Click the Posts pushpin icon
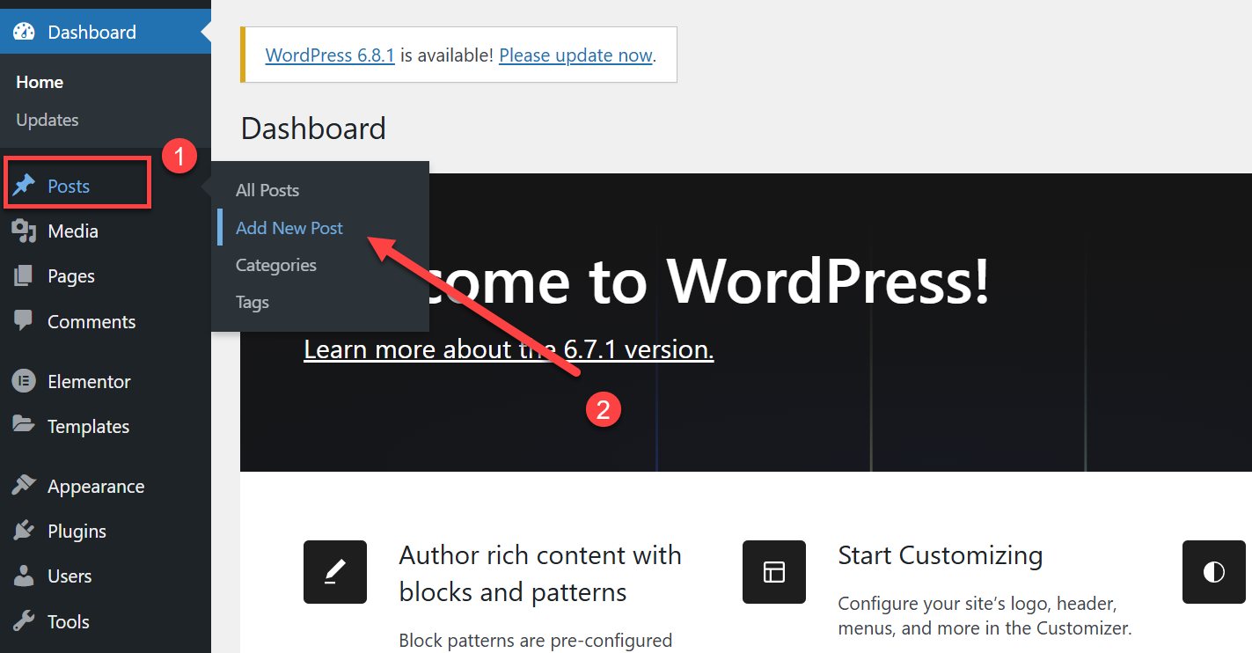 (24, 186)
